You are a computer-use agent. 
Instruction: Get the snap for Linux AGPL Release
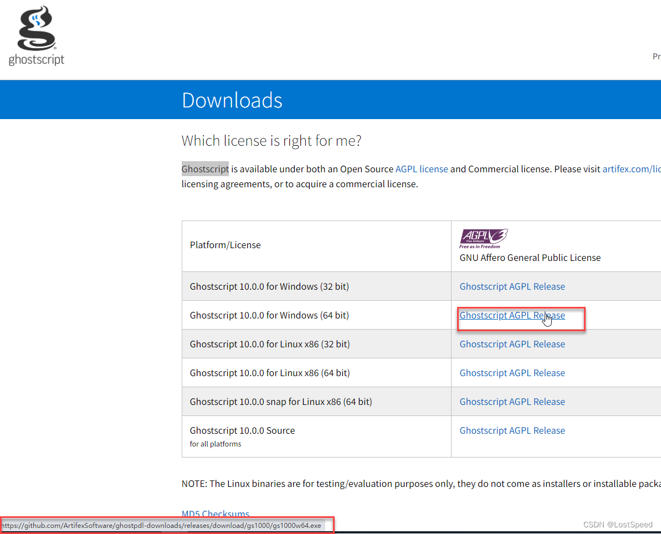pos(512,402)
